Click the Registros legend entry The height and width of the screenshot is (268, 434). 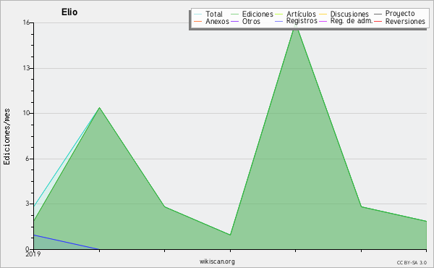click(296, 21)
